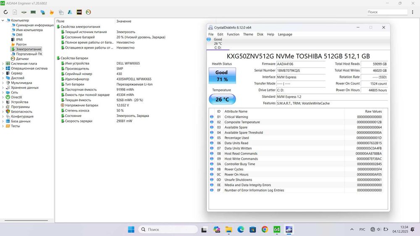This screenshot has height=236, width=420.
Task: Launch the Disk Benchmark toolbar icon
Action: tap(24, 12)
